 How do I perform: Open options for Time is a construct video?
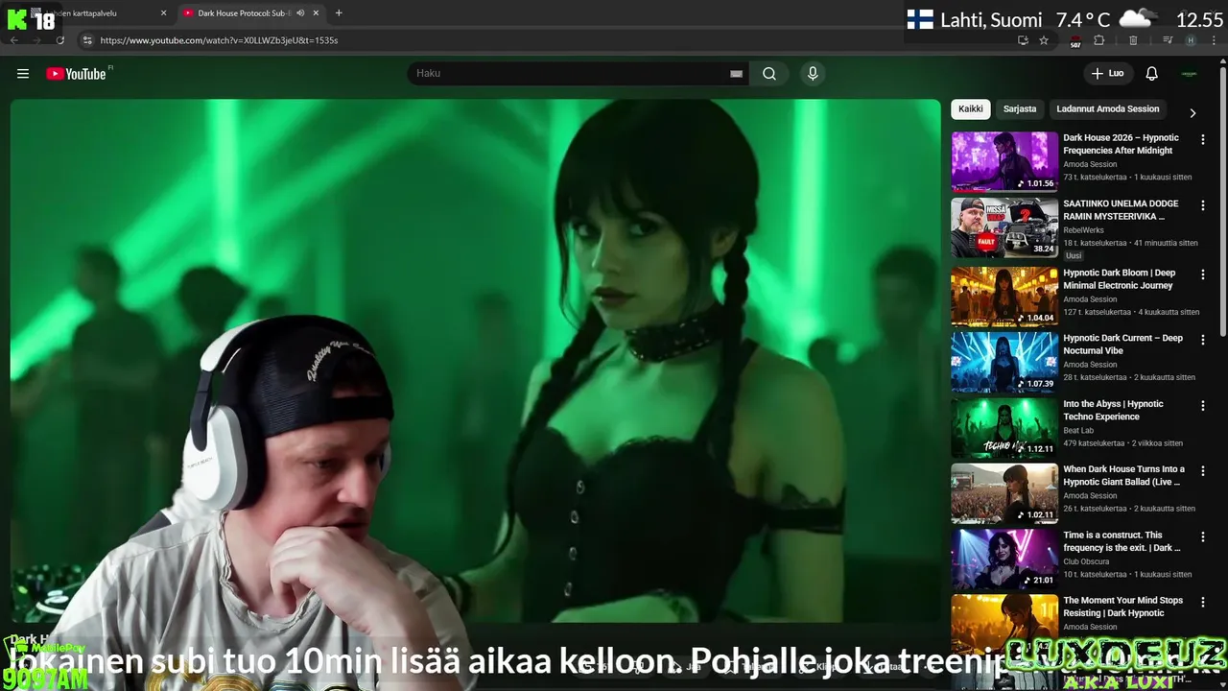tap(1203, 537)
